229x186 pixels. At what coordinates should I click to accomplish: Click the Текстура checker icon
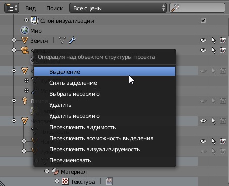coord(65,181)
